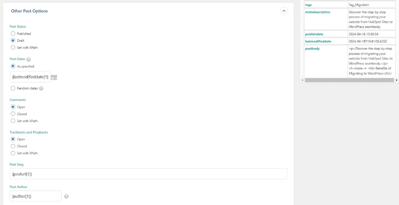This screenshot has height=205, width=399.
Task: Click the postbody field name
Action: (312, 49)
